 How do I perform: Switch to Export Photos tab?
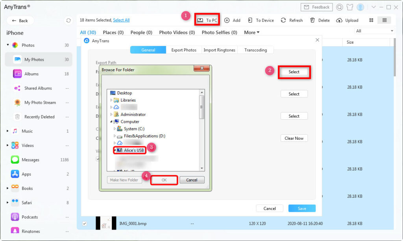click(x=184, y=50)
